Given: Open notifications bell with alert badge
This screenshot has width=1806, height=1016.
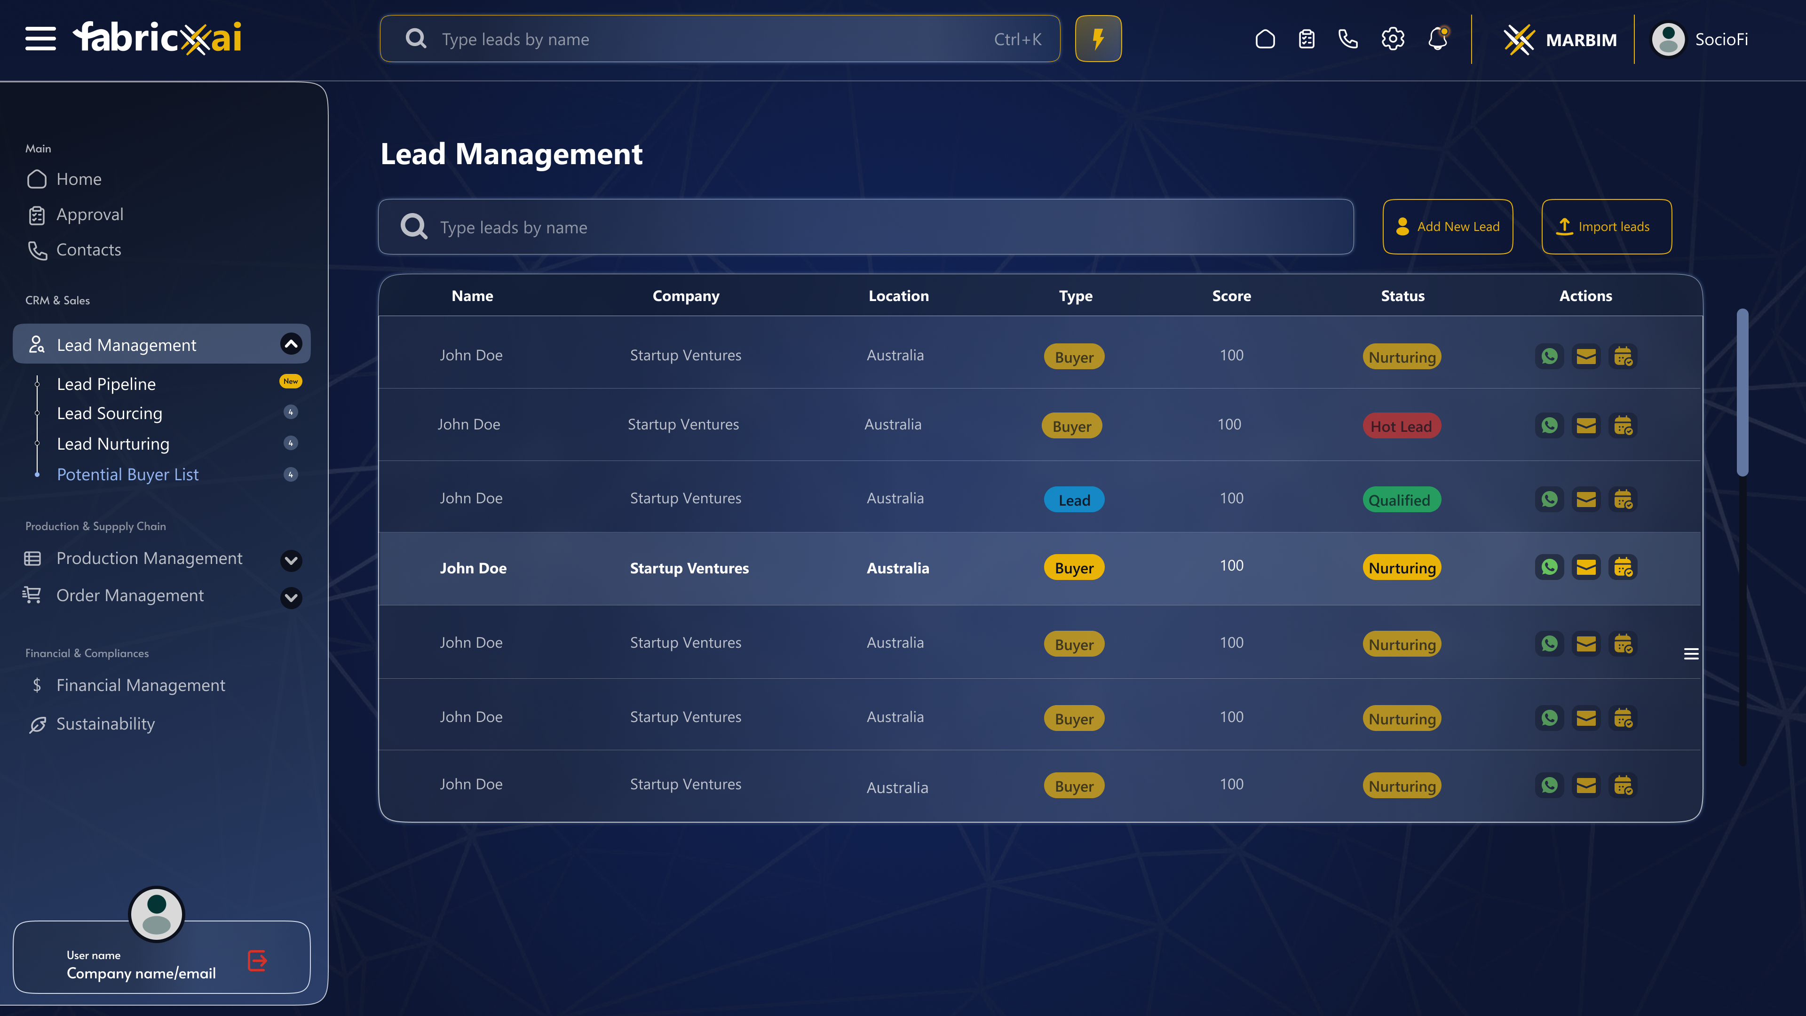Looking at the screenshot, I should pos(1438,39).
